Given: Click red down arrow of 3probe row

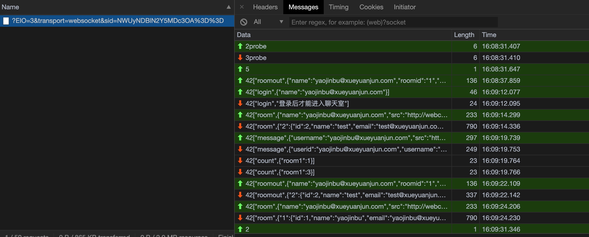Looking at the screenshot, I should [240, 57].
